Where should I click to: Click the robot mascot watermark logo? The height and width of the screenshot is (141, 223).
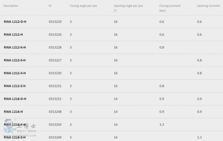(9, 126)
